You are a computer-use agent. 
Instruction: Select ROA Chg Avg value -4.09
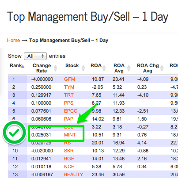point(143,79)
